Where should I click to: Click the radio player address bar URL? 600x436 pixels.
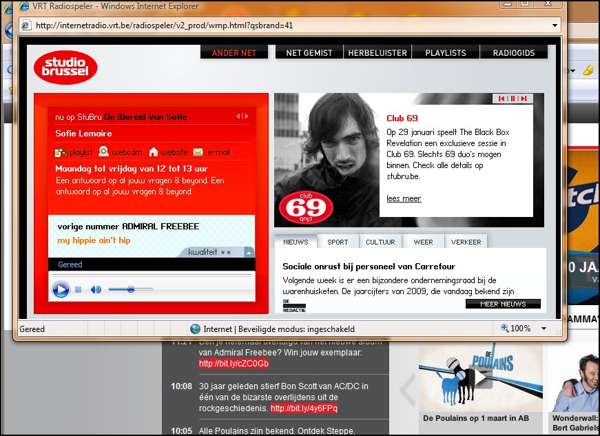[165, 25]
